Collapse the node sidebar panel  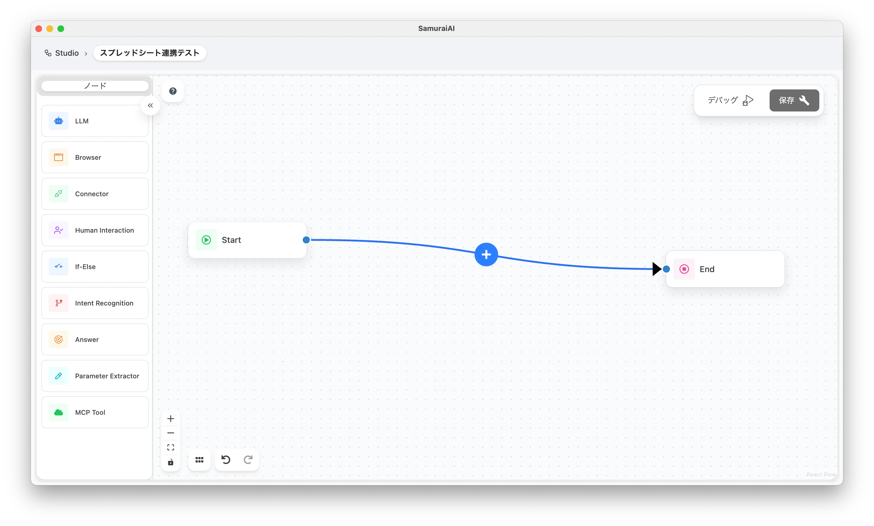pyautogui.click(x=150, y=105)
